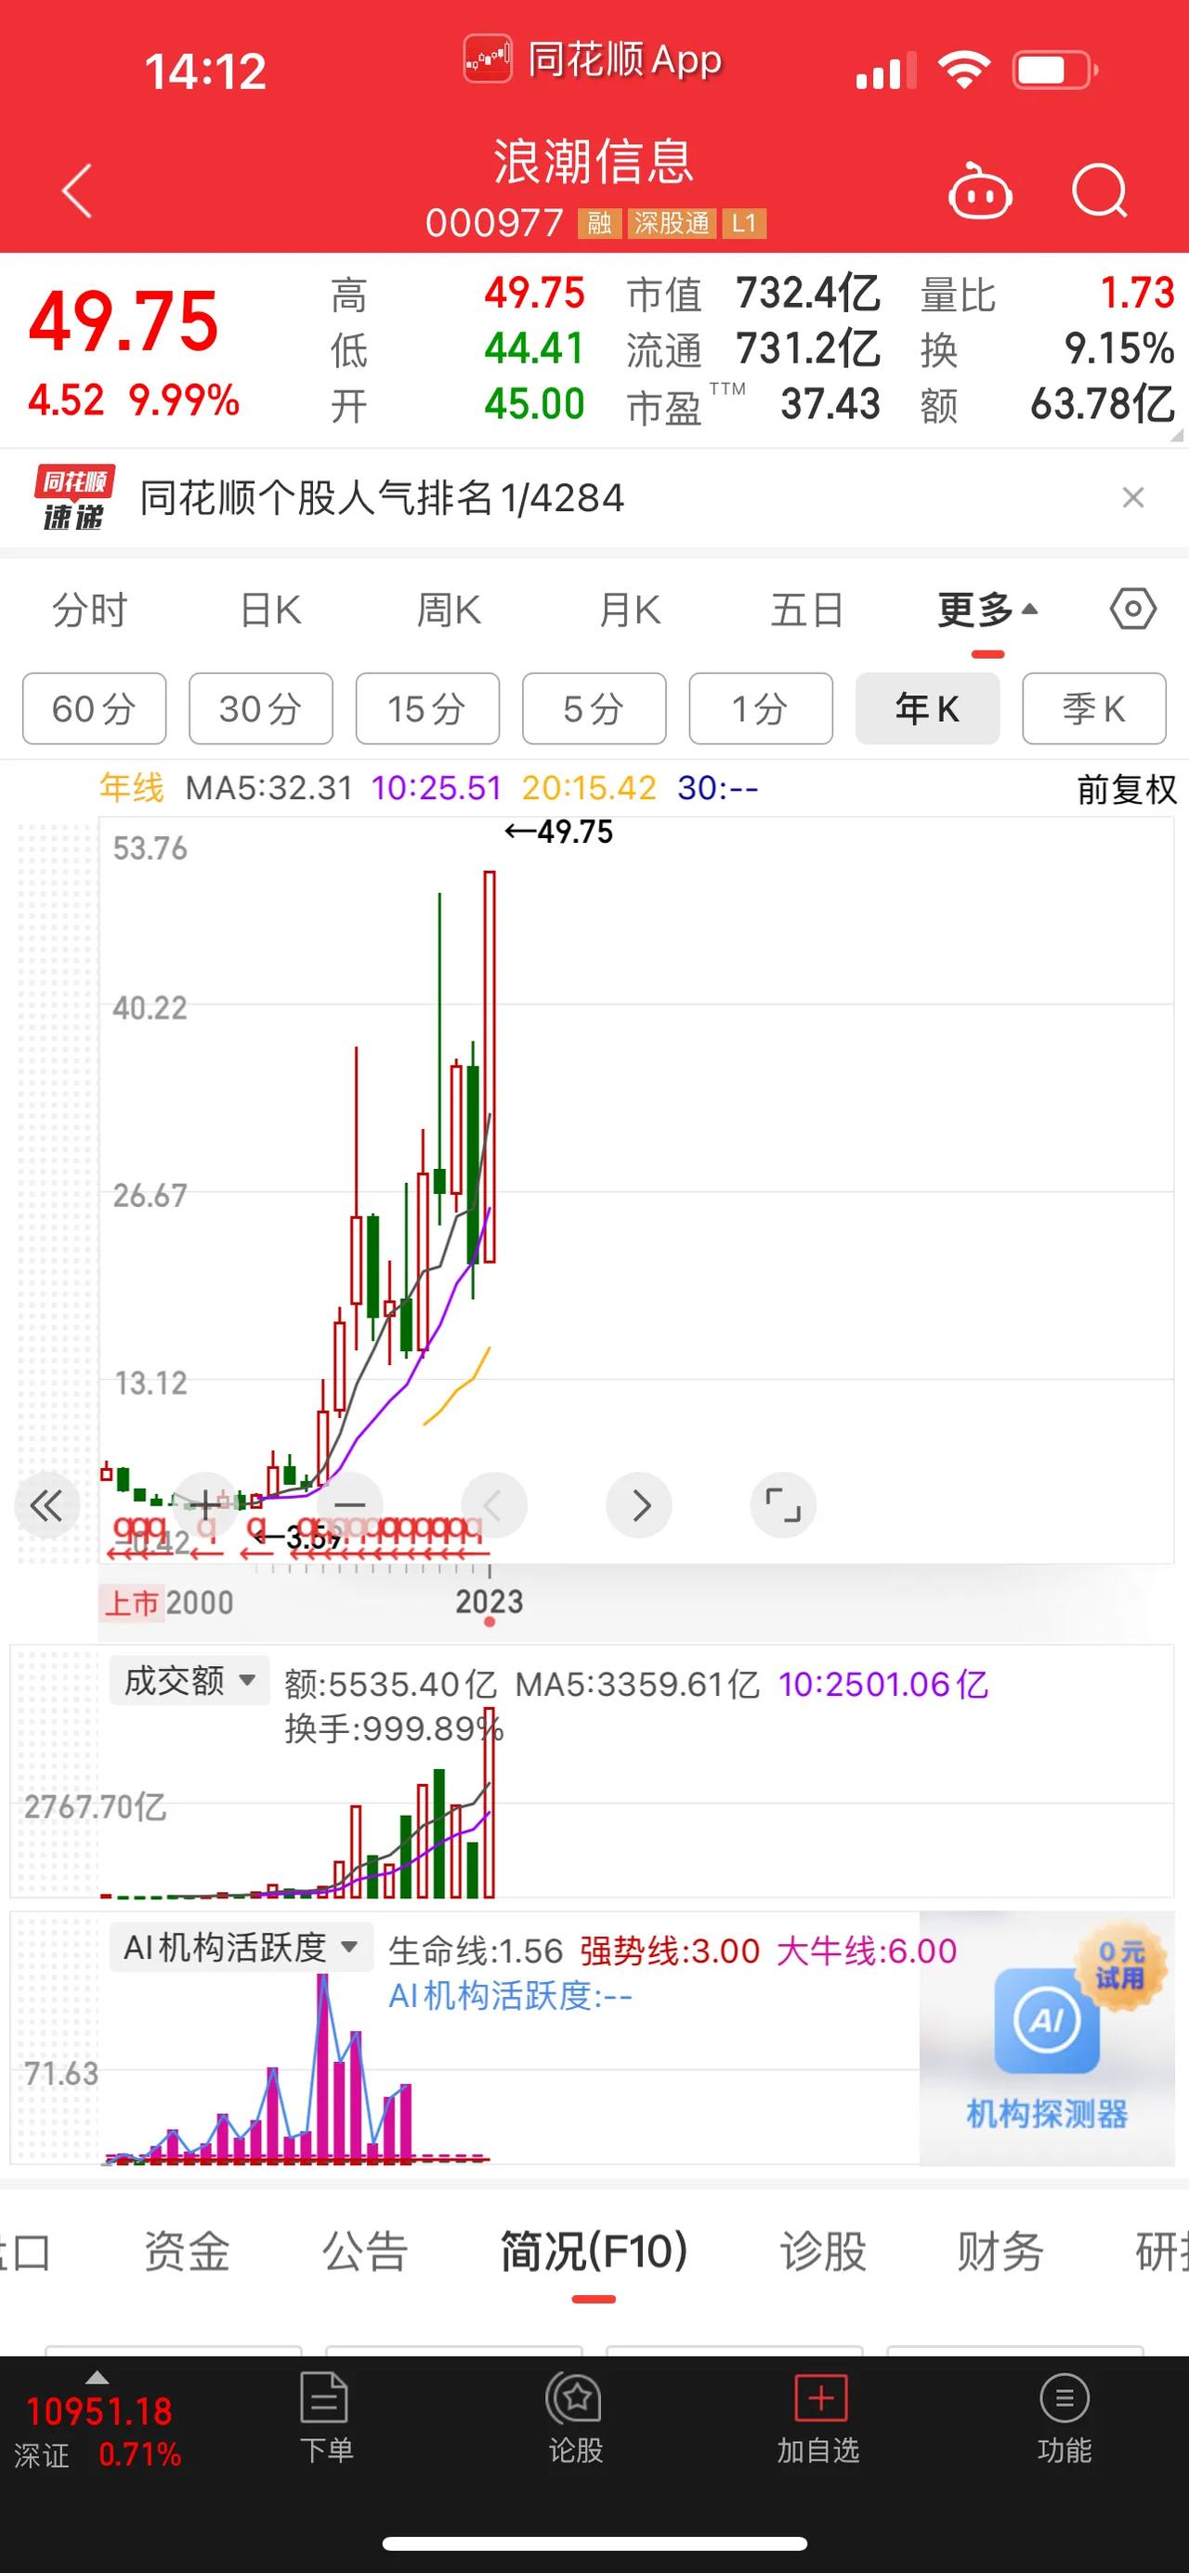1189x2573 pixels.
Task: Tap the L1 level badge
Action: (744, 223)
